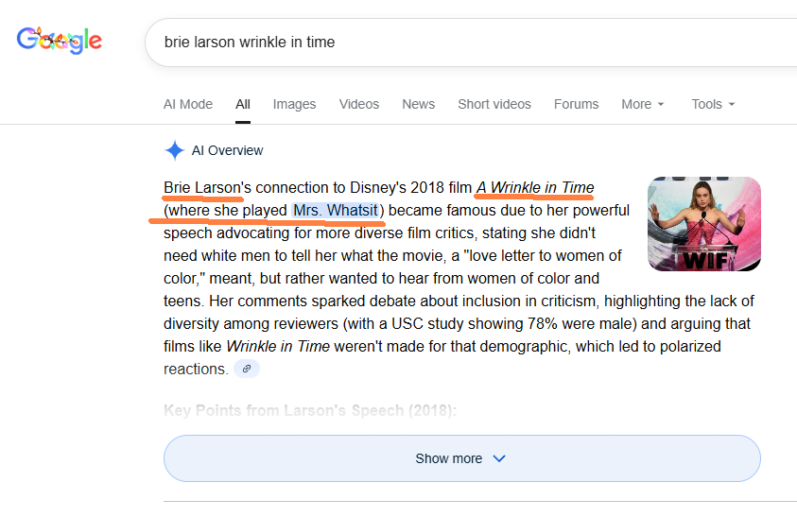Open the Brie Larson speech thumbnail
Screen dimensions: 797x517
pyautogui.click(x=703, y=224)
